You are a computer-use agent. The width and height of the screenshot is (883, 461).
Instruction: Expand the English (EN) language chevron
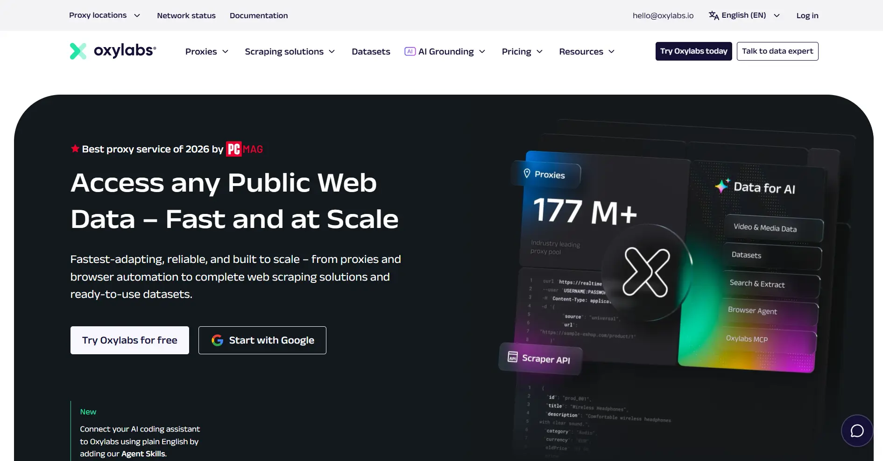click(x=777, y=15)
